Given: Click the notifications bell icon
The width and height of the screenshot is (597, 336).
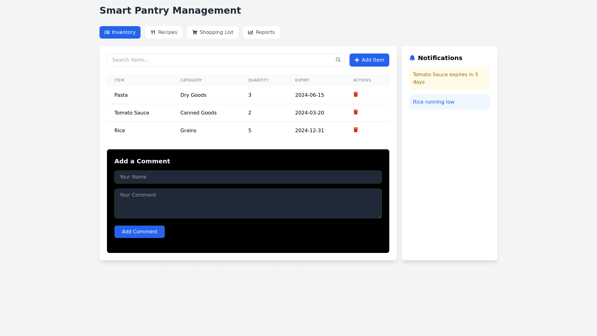Looking at the screenshot, I should (412, 58).
